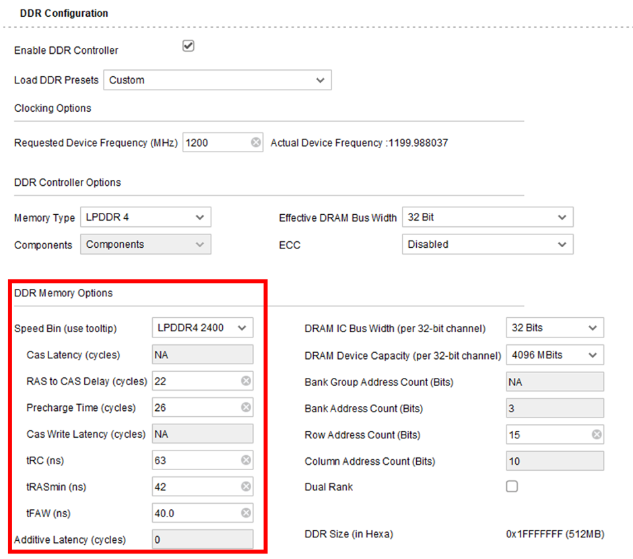Clear the tRC value
Screen dimensions: 633x559
coord(246,460)
